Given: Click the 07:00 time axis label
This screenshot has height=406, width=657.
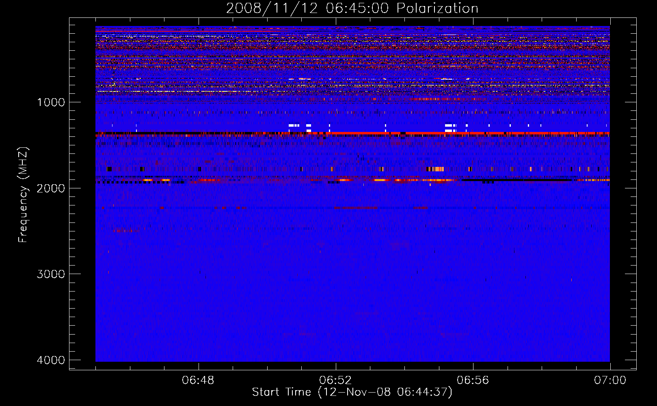Looking at the screenshot, I should pos(610,380).
